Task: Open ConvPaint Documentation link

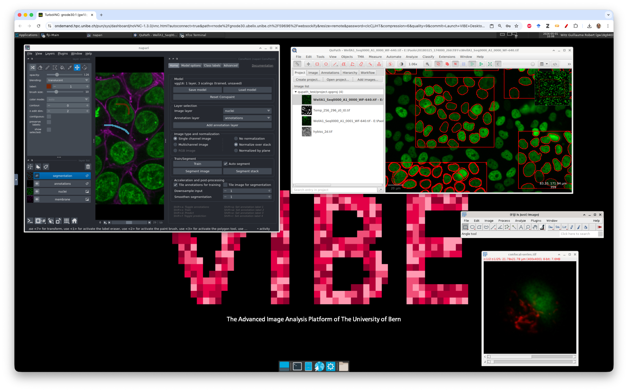Action: [x=262, y=66]
